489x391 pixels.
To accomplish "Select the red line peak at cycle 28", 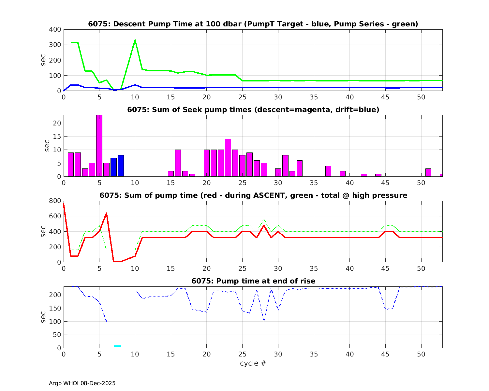I will click(264, 225).
